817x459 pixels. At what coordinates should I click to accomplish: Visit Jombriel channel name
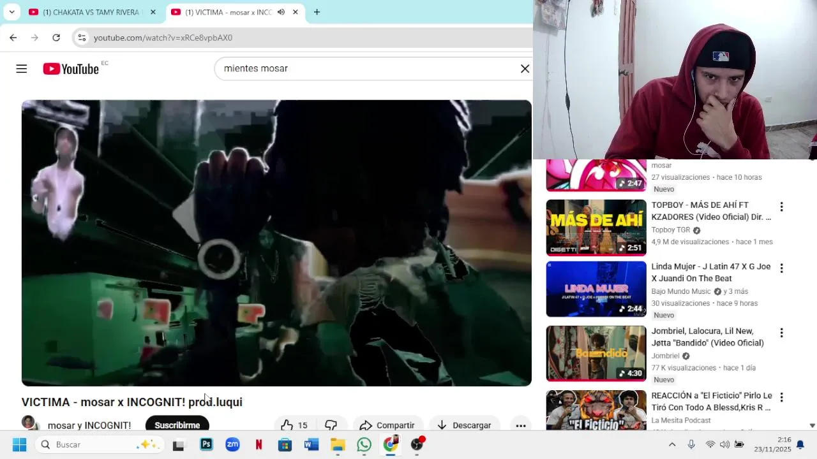point(665,356)
